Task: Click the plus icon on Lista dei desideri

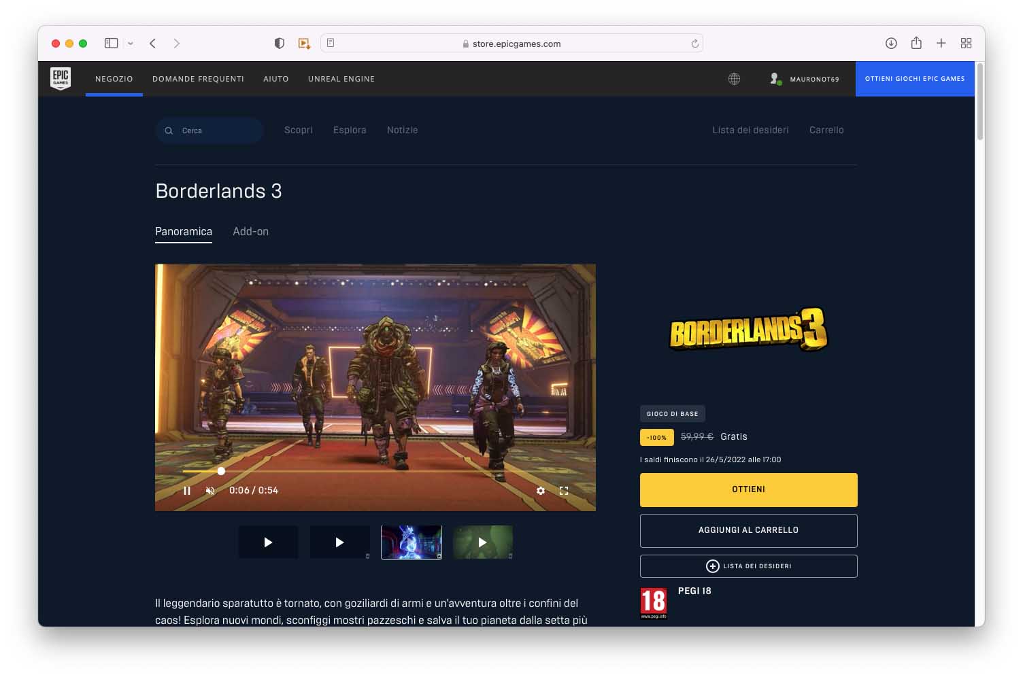Action: click(712, 566)
